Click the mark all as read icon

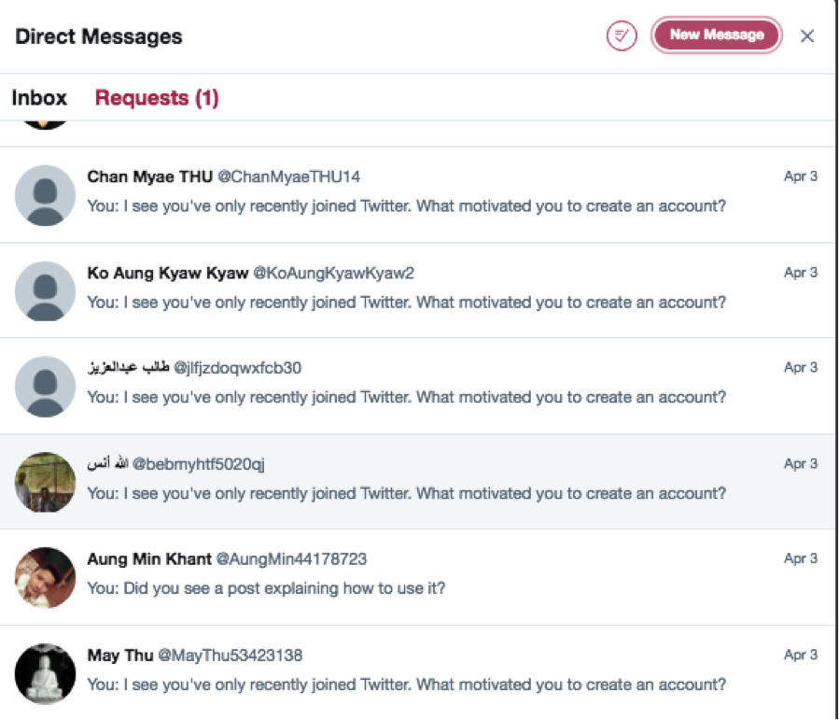point(622,35)
